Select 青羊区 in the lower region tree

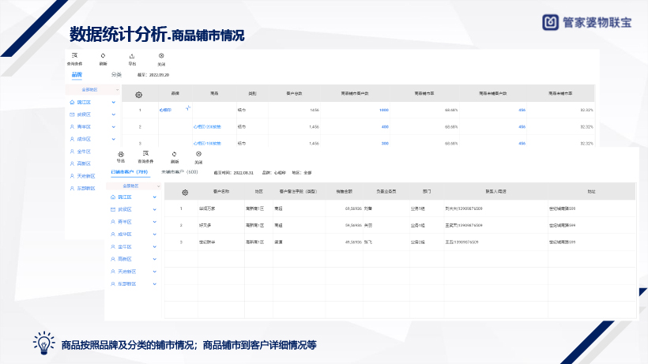coord(126,222)
